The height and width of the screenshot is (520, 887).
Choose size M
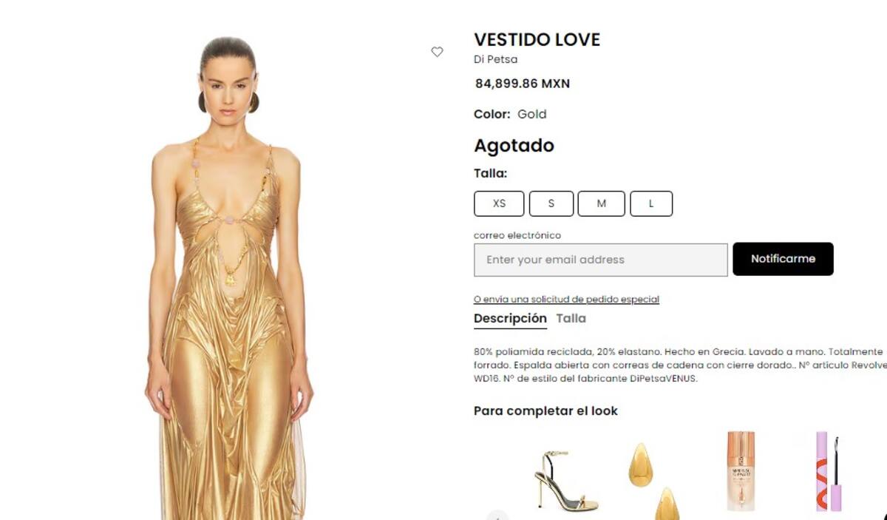[601, 203]
